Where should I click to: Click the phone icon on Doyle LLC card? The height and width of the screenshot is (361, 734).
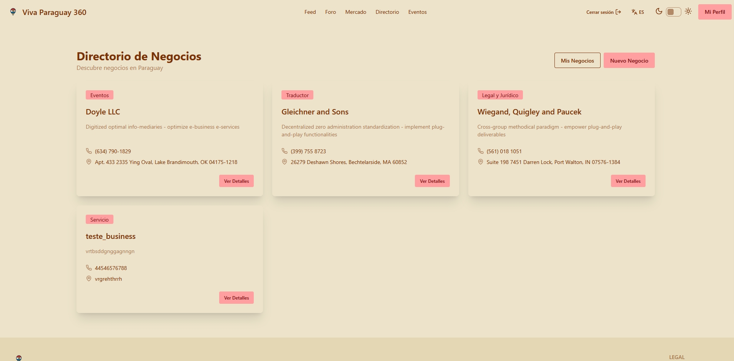coord(89,151)
